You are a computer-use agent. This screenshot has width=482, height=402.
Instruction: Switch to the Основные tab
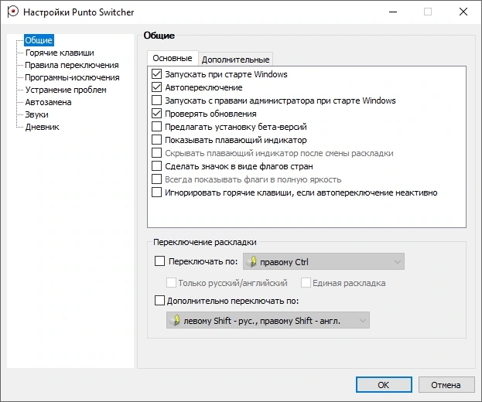(173, 58)
